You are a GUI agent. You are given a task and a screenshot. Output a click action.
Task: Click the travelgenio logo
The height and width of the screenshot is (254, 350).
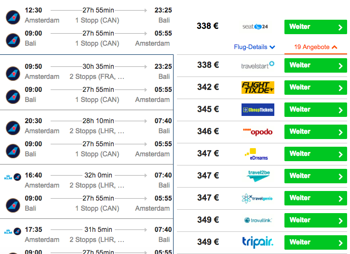click(257, 198)
